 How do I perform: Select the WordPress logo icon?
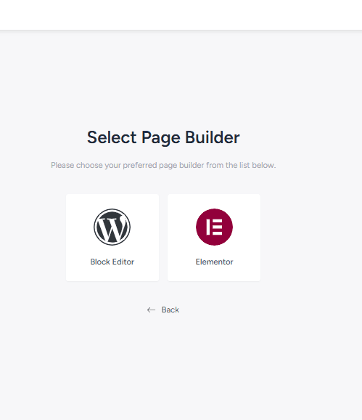click(x=112, y=227)
